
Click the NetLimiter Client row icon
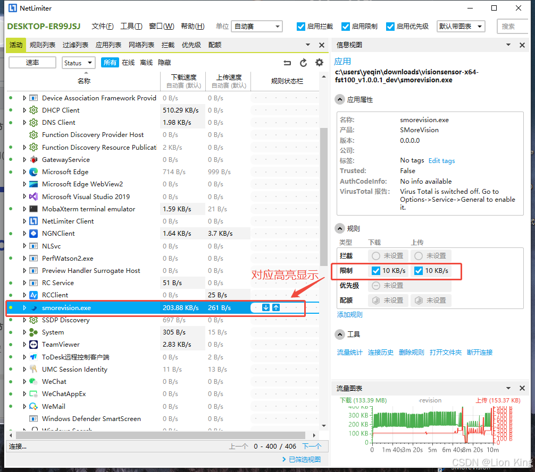pos(34,221)
